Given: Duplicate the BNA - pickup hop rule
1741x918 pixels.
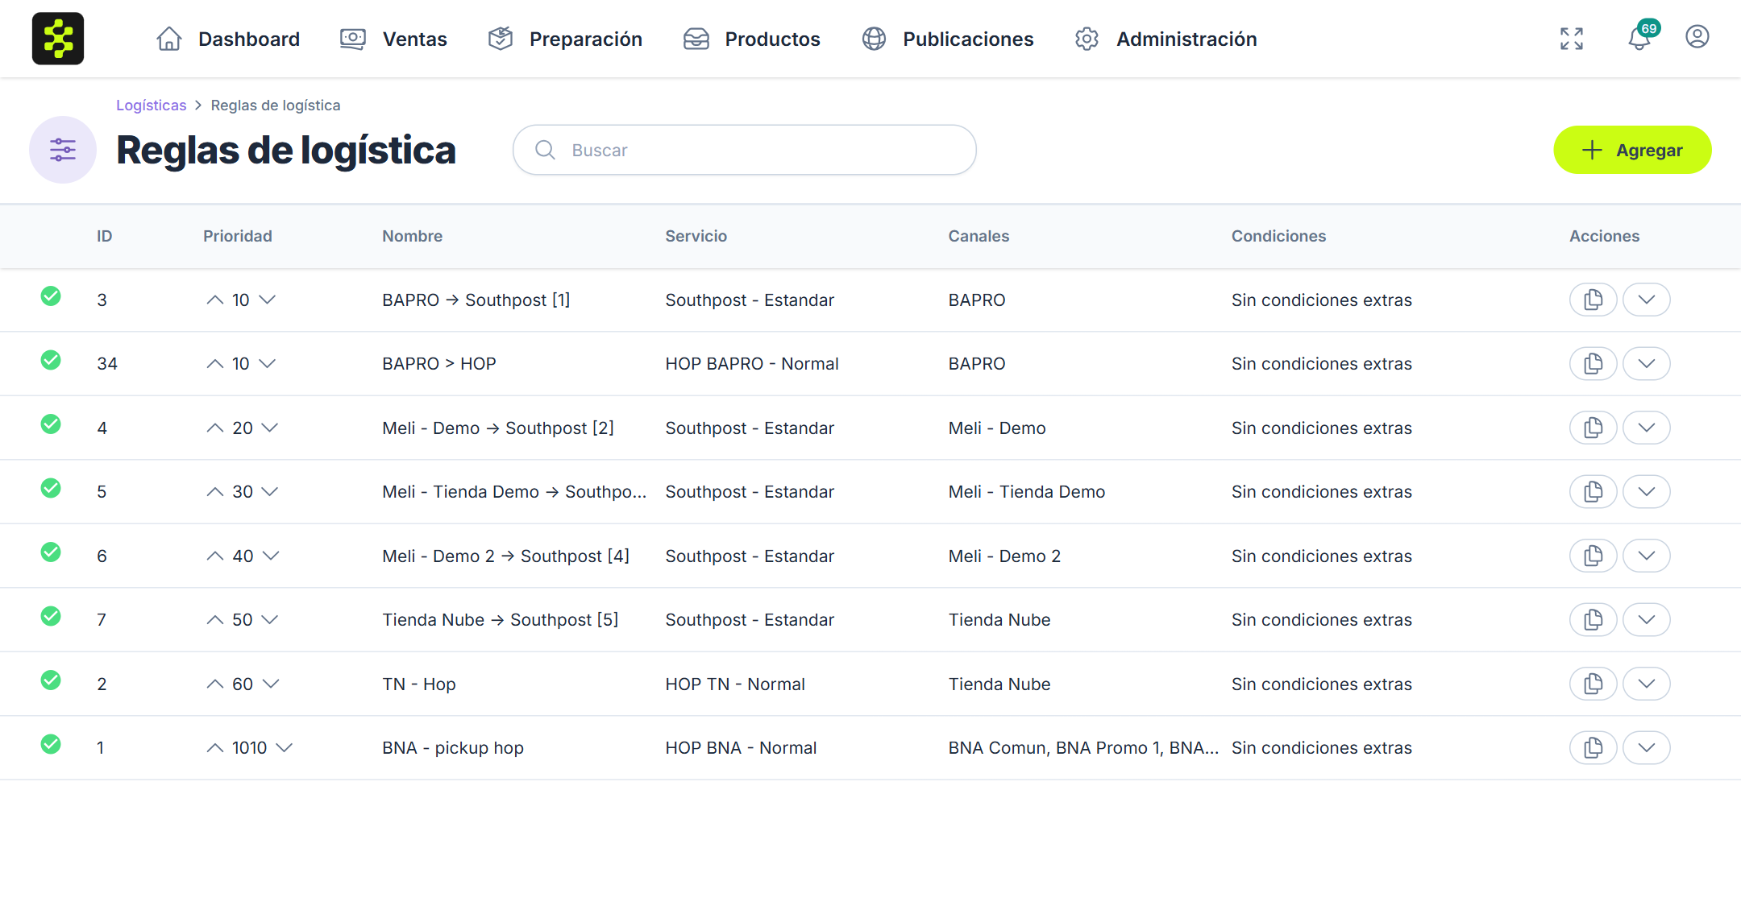Looking at the screenshot, I should coord(1593,747).
